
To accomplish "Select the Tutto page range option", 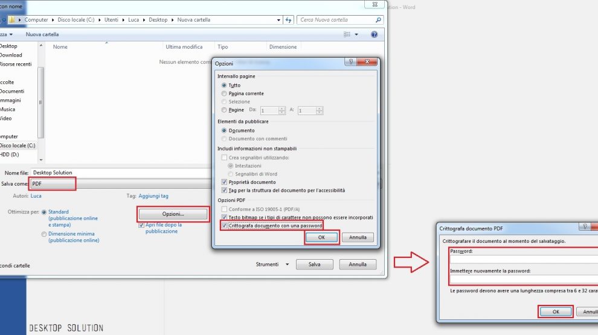I will pyautogui.click(x=224, y=85).
